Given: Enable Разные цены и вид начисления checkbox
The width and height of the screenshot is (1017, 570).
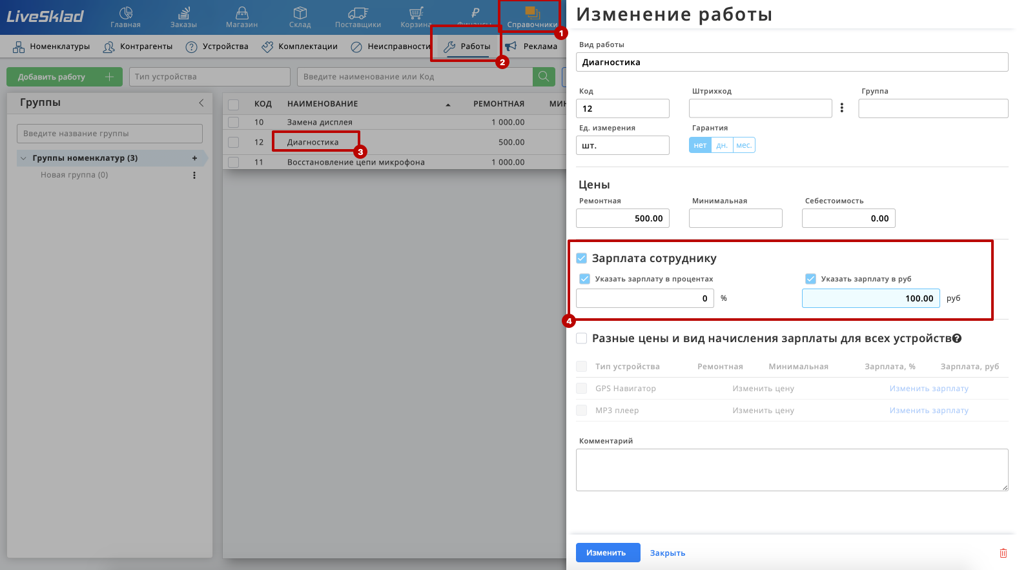Looking at the screenshot, I should point(582,338).
